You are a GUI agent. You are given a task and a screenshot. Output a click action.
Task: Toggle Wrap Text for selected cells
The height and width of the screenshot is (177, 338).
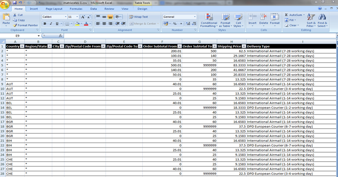138,17
